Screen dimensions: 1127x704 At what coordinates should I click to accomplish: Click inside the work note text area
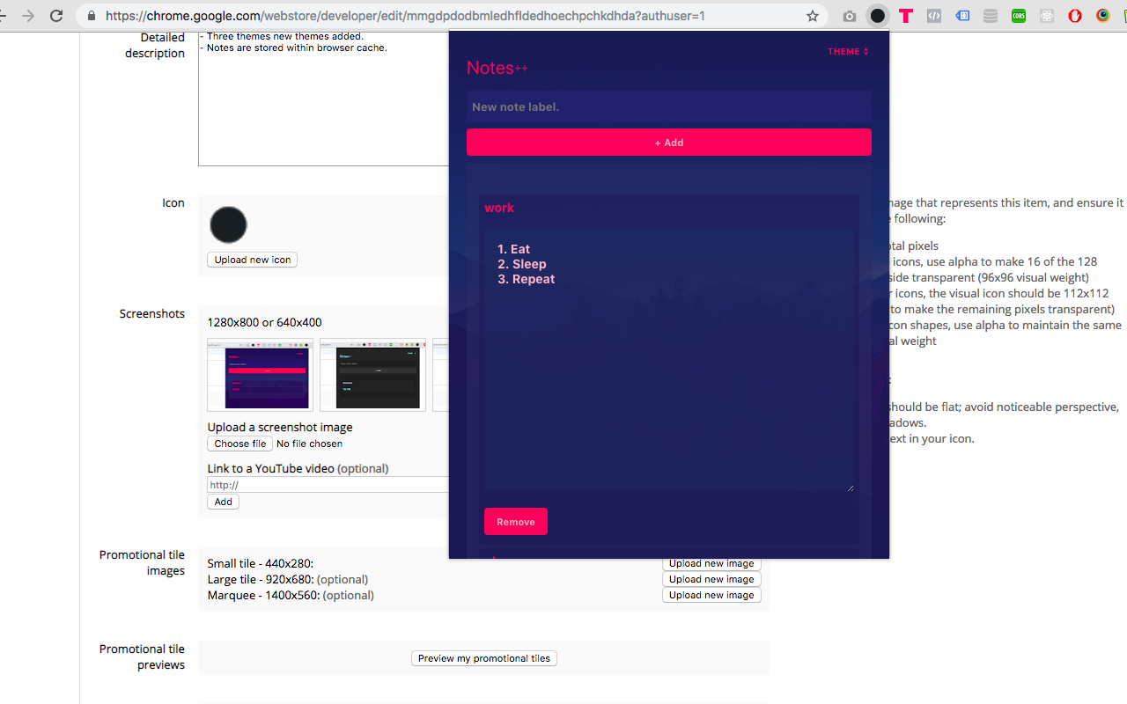[669, 359]
